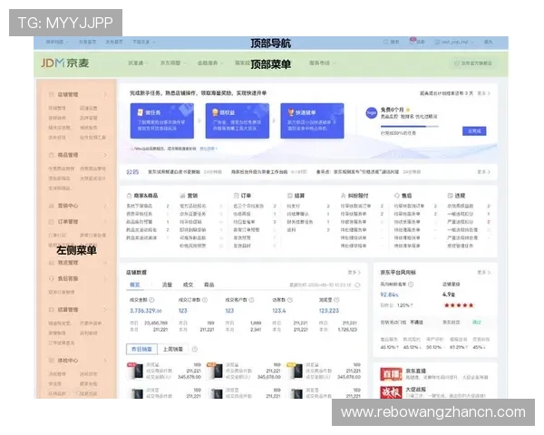Open the 金融服务 top menu dropdown
This screenshot has width=544, height=435.
(x=210, y=63)
